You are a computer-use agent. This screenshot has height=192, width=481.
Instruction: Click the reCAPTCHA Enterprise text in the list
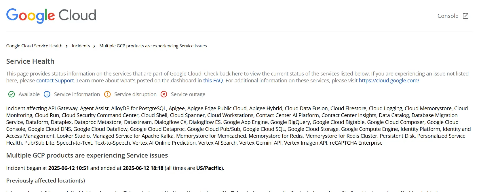pos(356,143)
